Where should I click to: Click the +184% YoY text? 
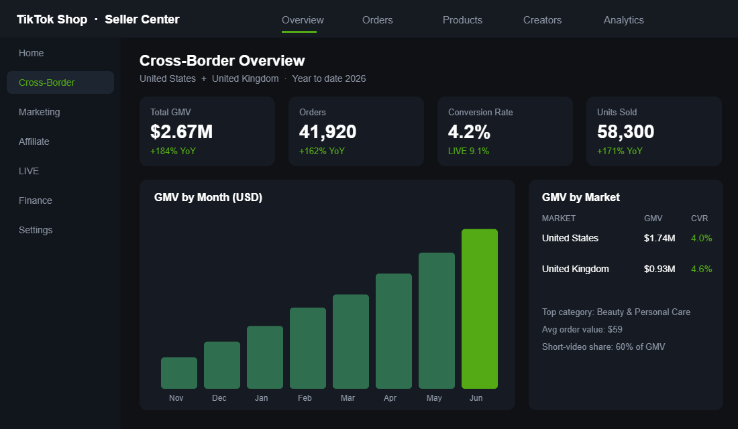172,151
